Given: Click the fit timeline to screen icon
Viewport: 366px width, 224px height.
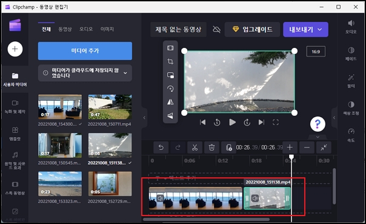Looking at the screenshot, I should [324, 148].
